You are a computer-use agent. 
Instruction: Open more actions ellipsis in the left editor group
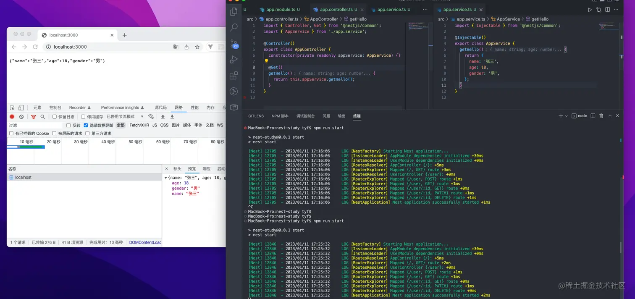coord(425,10)
